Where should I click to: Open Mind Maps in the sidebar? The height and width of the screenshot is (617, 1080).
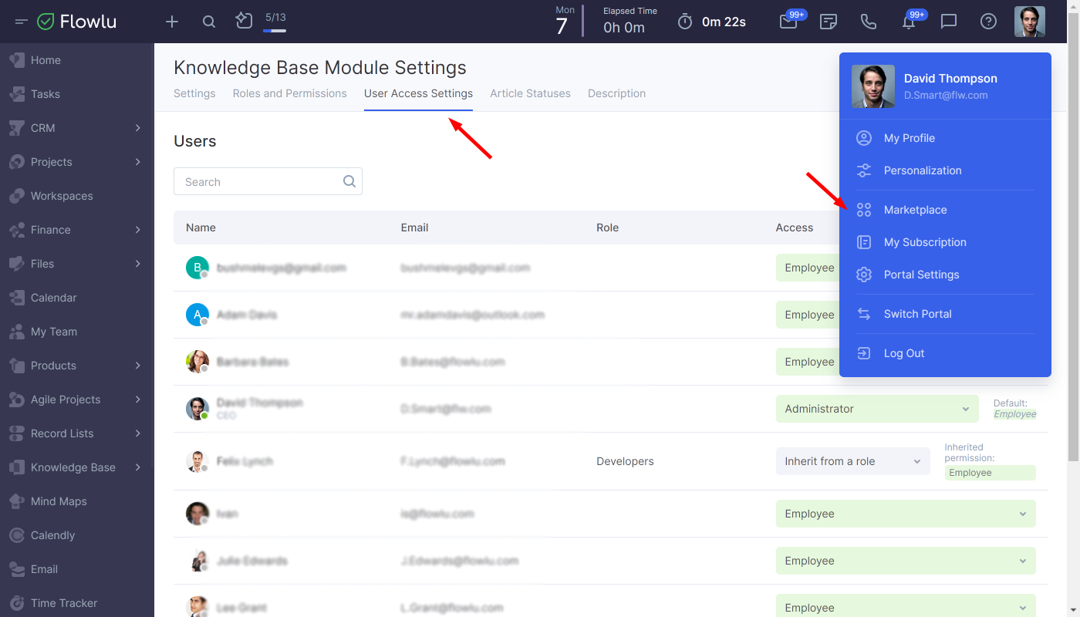pos(59,501)
